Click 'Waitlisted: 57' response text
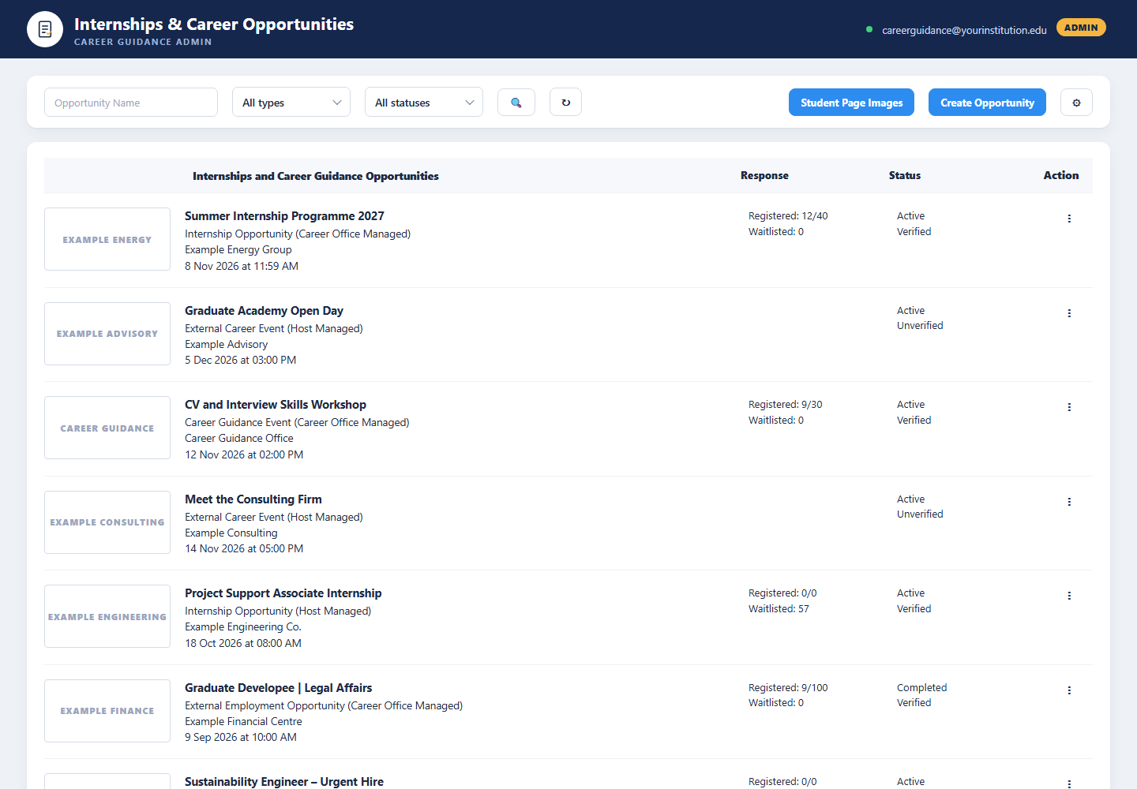 [779, 609]
